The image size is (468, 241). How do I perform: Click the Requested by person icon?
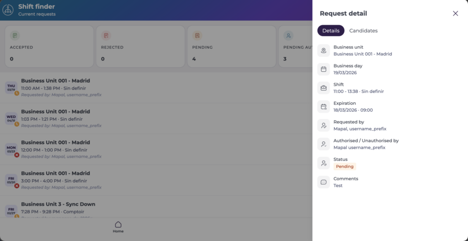324,126
